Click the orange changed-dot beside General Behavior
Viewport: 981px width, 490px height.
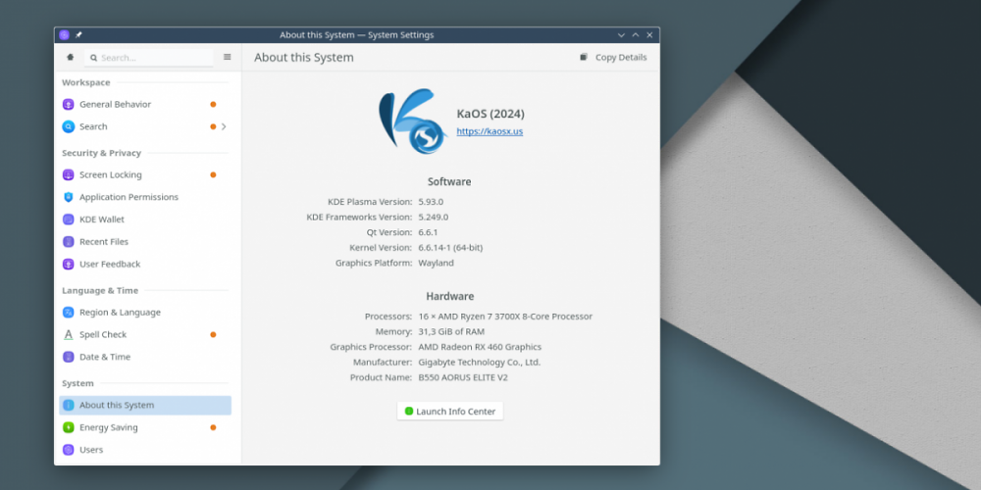pyautogui.click(x=213, y=105)
